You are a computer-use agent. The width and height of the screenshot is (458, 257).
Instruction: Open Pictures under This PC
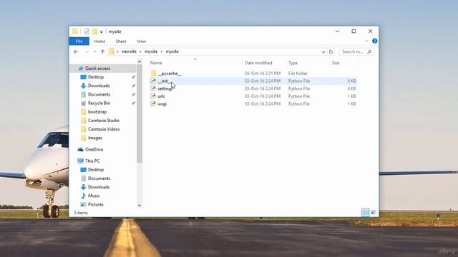(95, 205)
